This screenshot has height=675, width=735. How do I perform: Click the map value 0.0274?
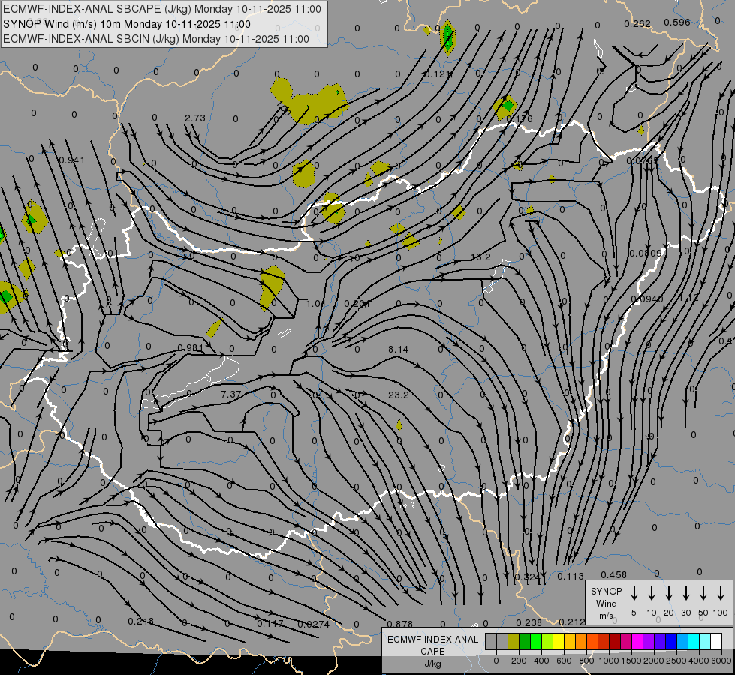coord(314,625)
